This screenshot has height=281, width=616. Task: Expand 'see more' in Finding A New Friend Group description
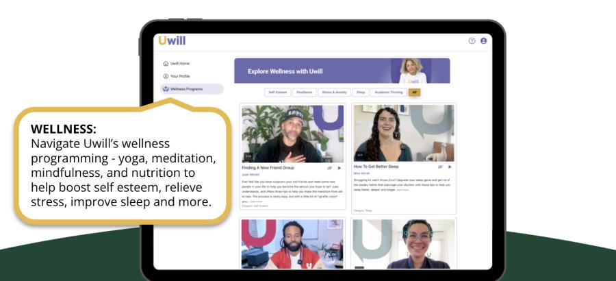(x=256, y=201)
